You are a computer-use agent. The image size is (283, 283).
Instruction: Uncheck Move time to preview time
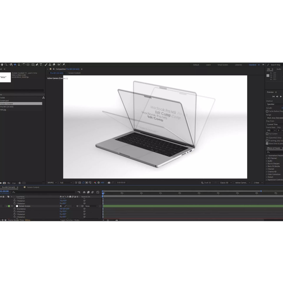point(267,144)
